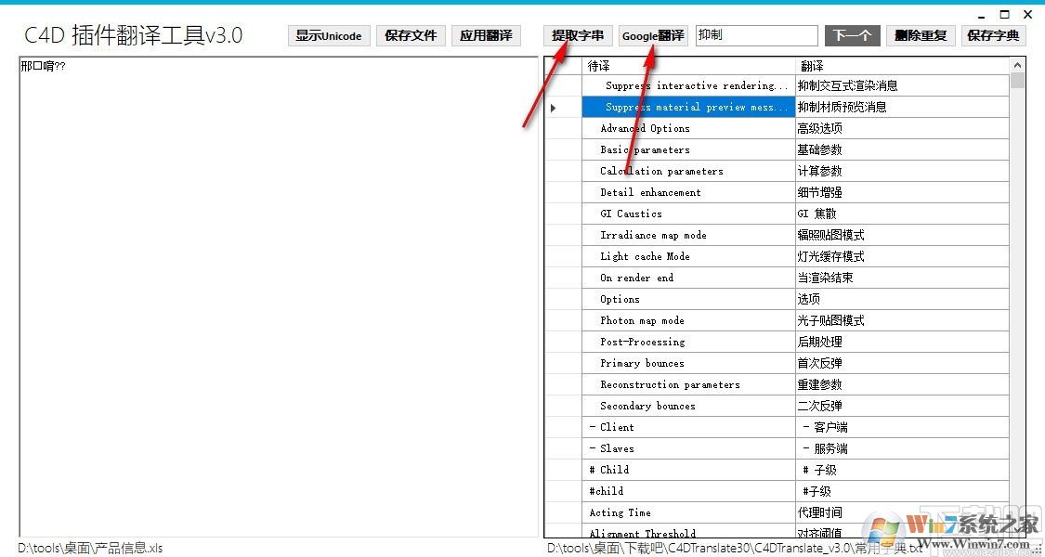This screenshot has width=1045, height=557.
Task: Select row Suppress material preview mess...
Action: (x=688, y=108)
